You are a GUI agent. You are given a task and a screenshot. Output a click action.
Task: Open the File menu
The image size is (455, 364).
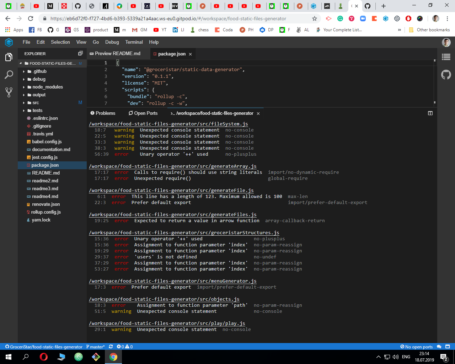click(27, 42)
